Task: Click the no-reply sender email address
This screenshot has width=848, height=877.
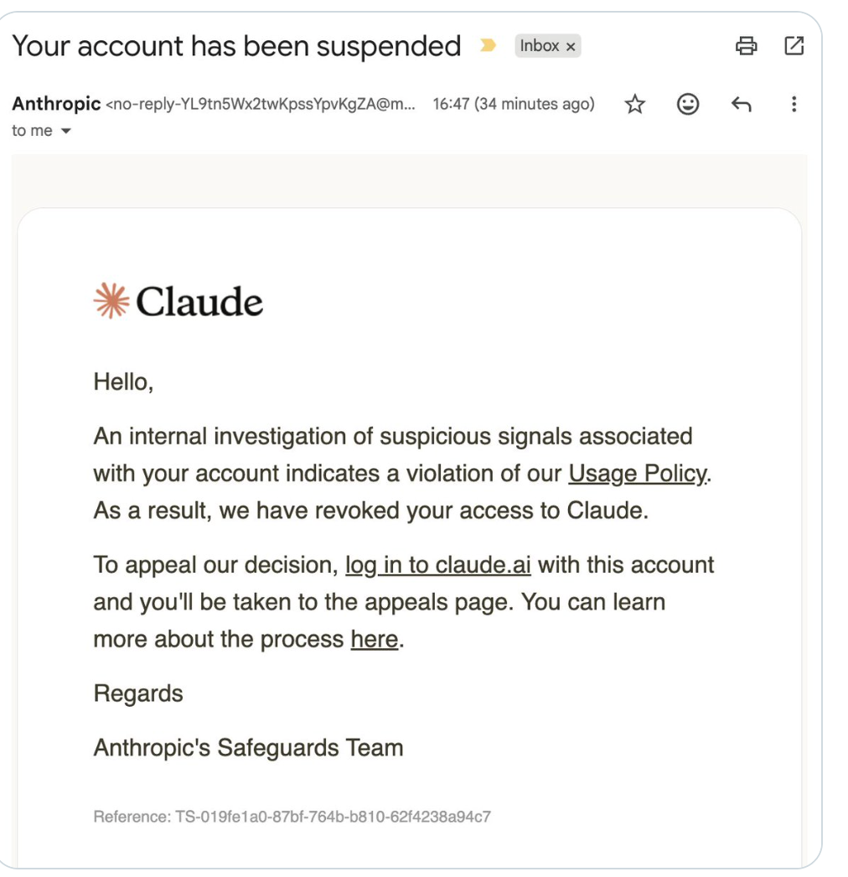Action: tap(261, 104)
